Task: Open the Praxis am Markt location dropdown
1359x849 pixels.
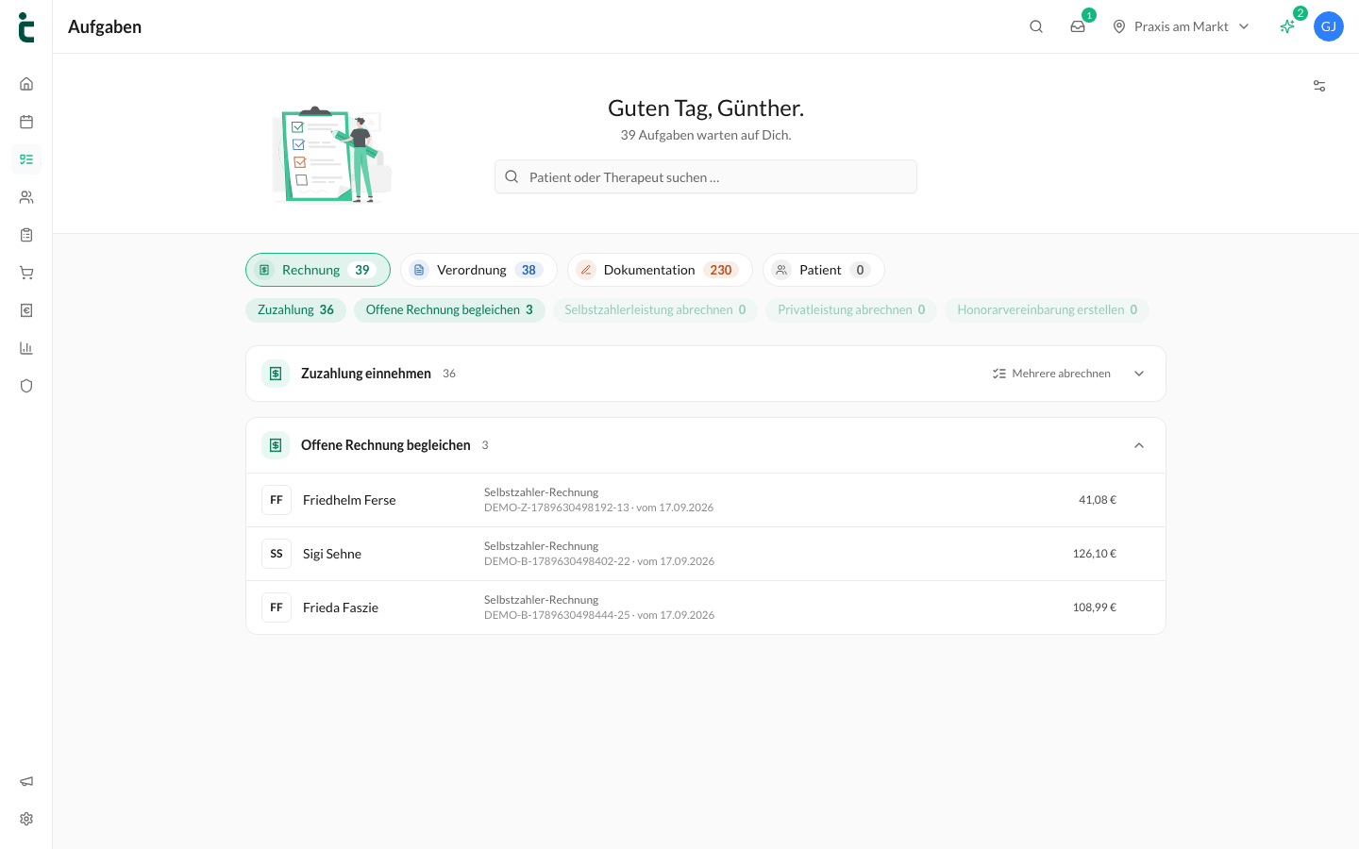Action: click(x=1181, y=26)
